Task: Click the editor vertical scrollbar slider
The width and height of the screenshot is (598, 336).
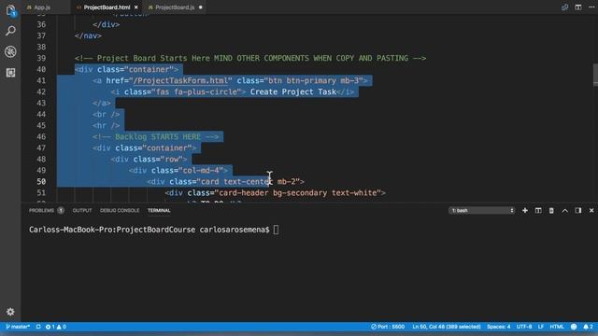Action: click(x=595, y=75)
